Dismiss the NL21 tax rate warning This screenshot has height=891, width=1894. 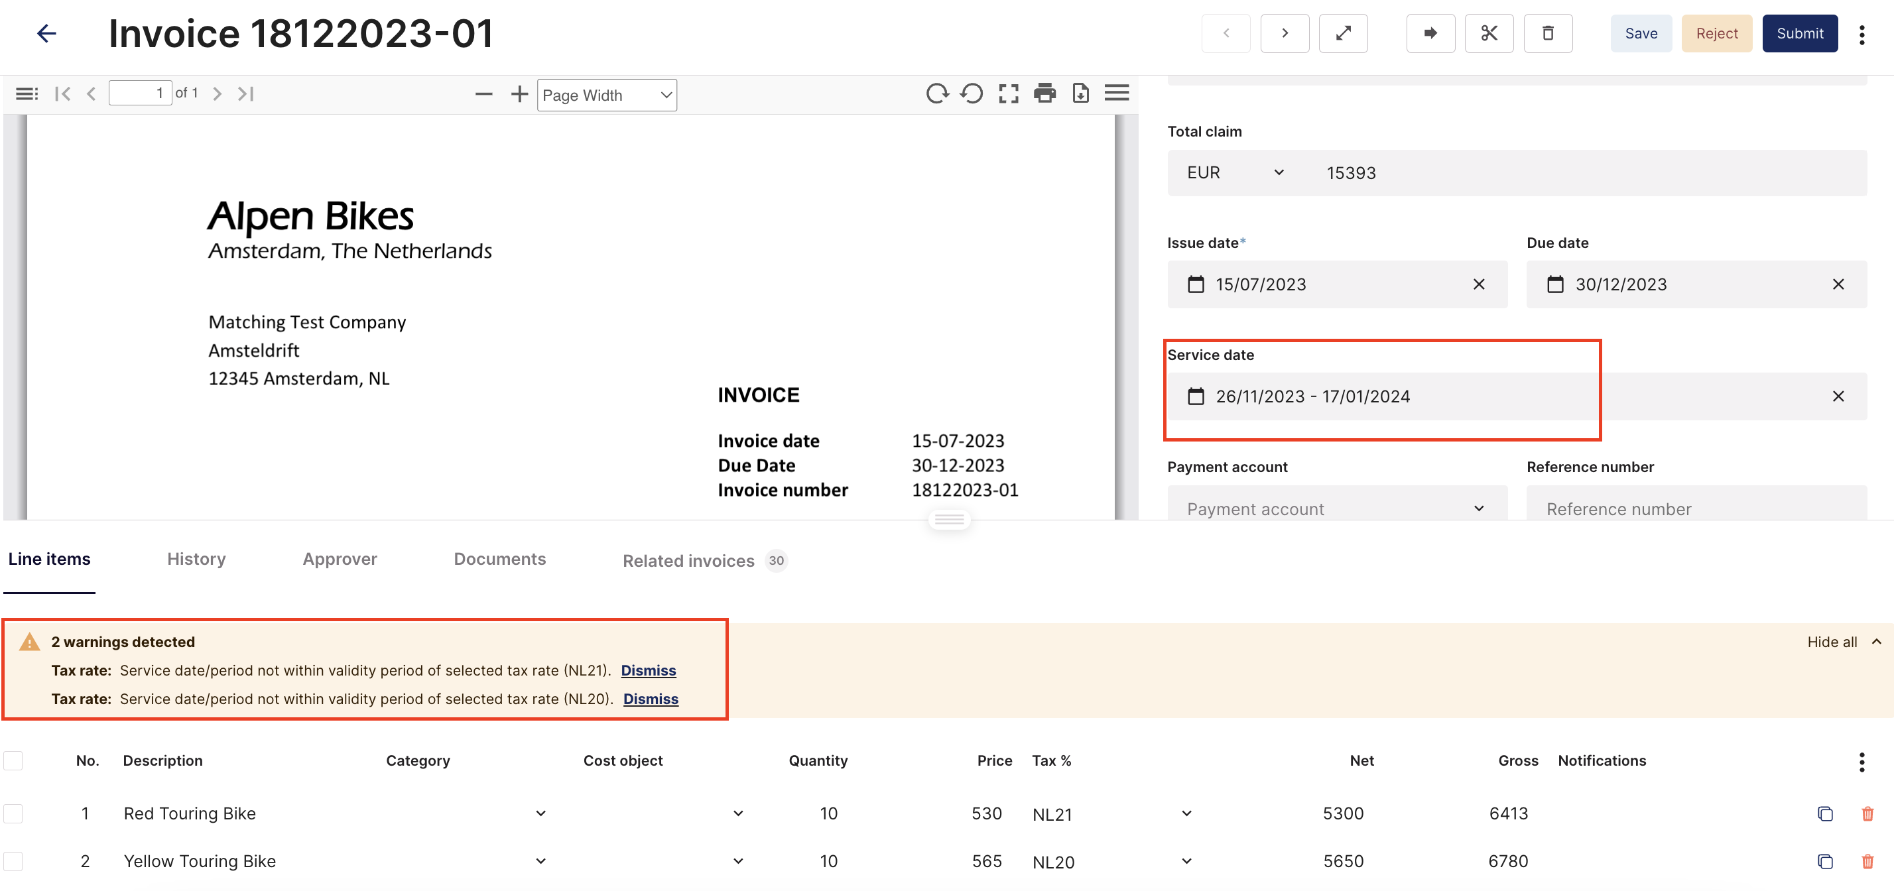[x=648, y=670]
